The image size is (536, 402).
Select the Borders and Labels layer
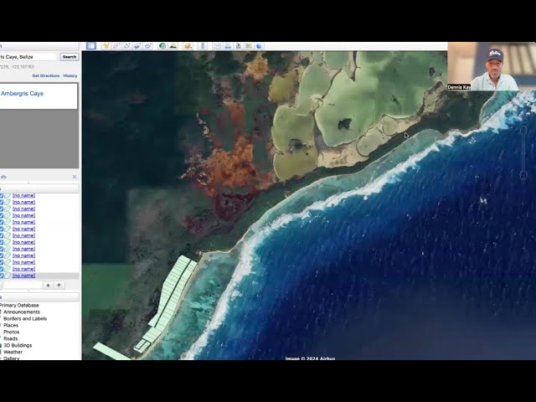click(x=25, y=318)
